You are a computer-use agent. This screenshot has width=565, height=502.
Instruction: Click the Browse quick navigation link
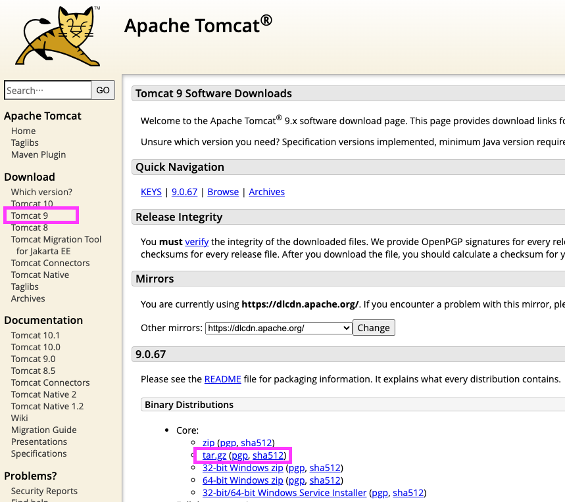click(x=223, y=192)
